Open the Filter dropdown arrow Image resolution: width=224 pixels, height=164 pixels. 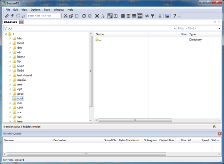point(220,28)
